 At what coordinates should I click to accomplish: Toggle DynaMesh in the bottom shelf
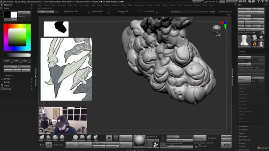pos(212,138)
